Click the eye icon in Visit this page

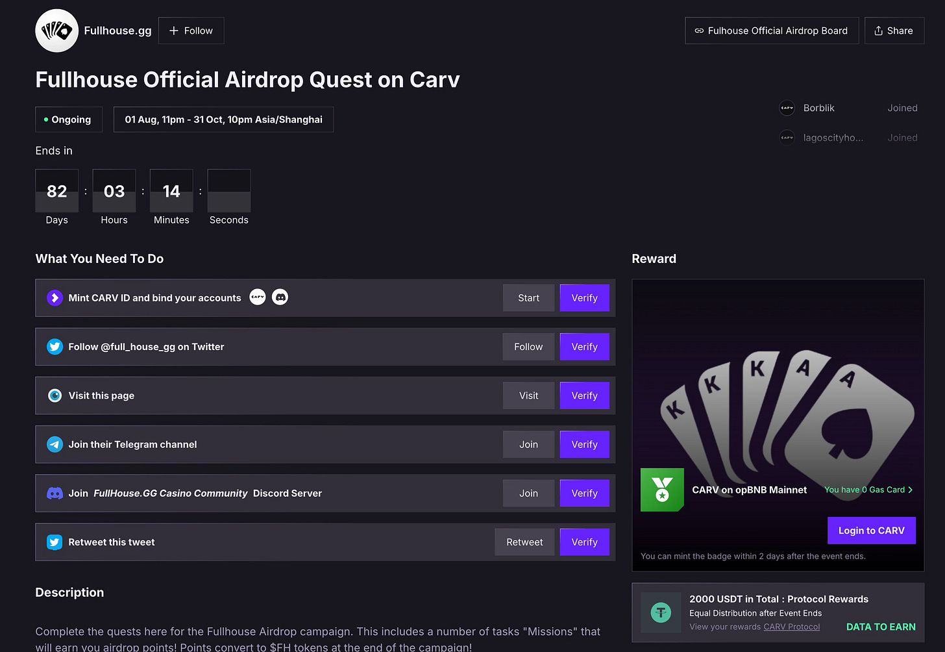(x=55, y=395)
